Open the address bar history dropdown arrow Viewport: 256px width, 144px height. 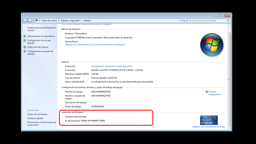click(180, 20)
